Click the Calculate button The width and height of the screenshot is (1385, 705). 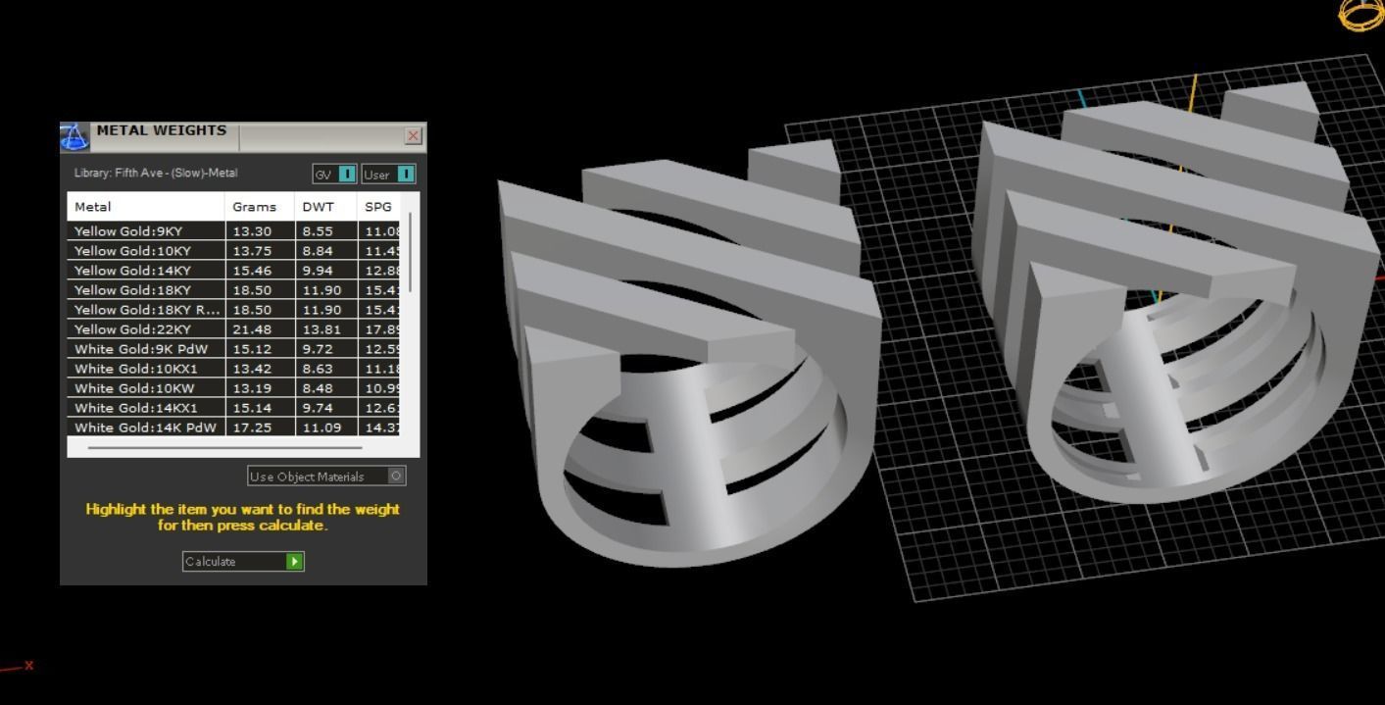(243, 562)
